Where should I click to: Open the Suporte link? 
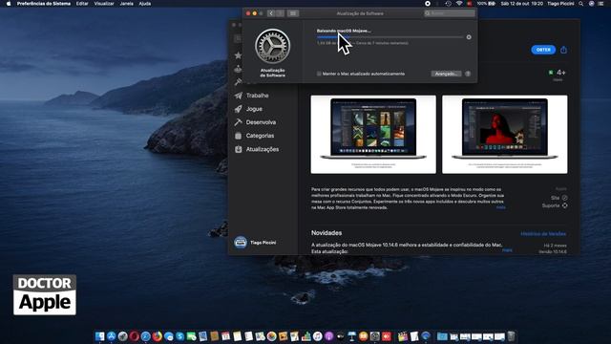[x=555, y=205]
